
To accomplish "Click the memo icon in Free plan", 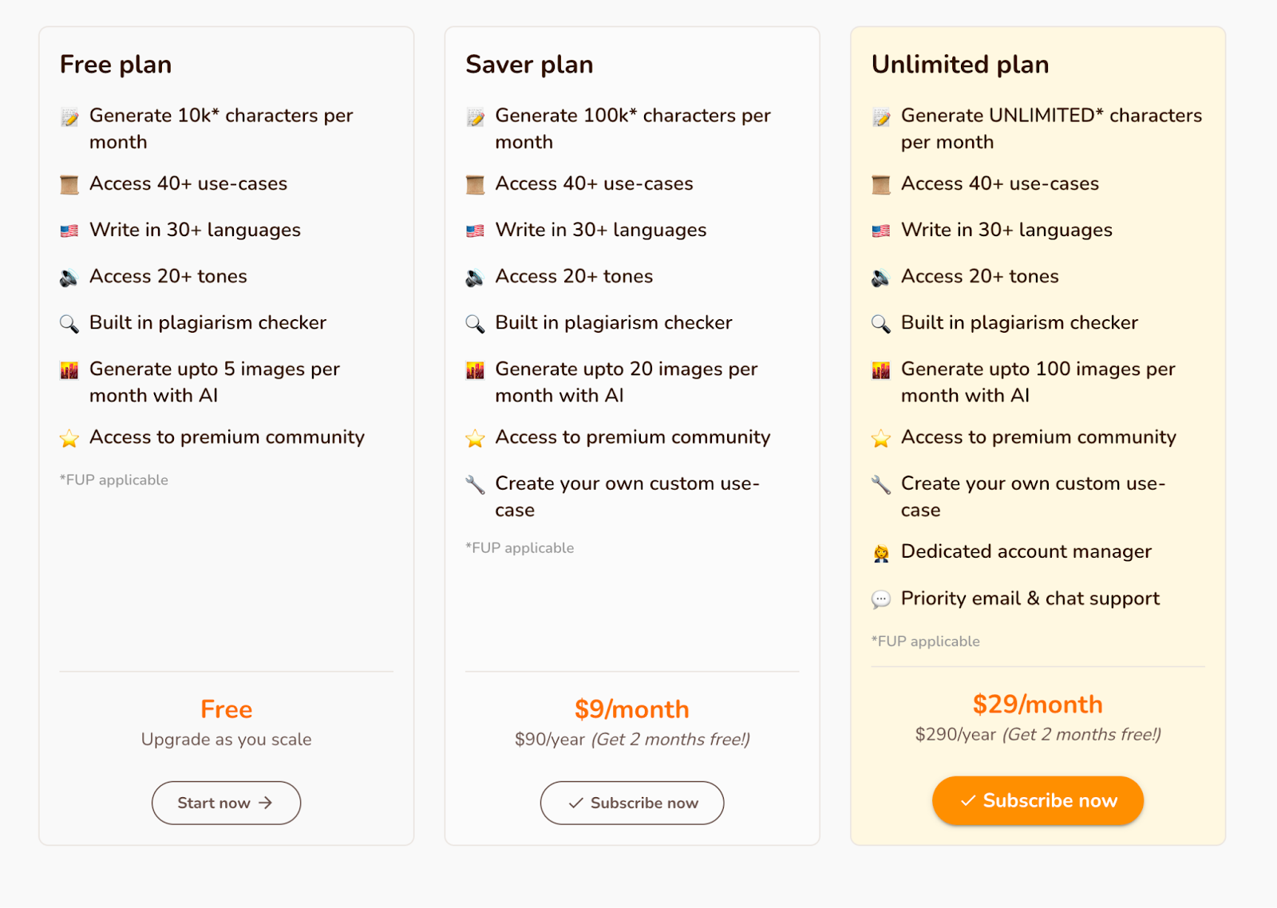I will [69, 117].
